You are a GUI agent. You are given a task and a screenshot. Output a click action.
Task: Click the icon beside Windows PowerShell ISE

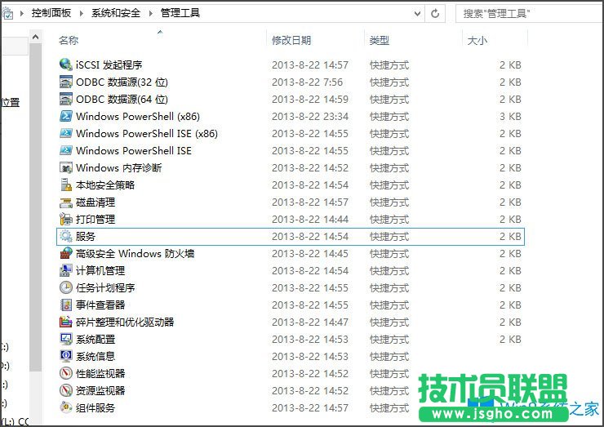66,150
